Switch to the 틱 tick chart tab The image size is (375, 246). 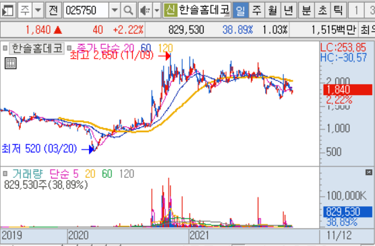click(x=338, y=10)
